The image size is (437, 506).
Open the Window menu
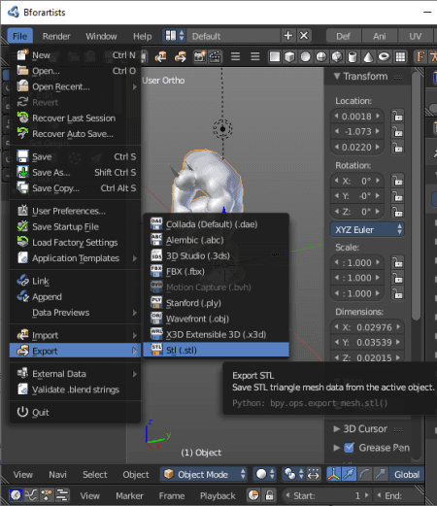coord(101,36)
